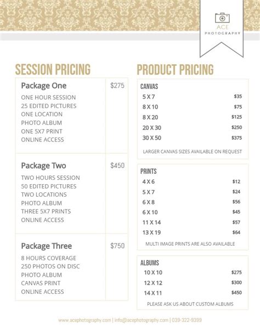This screenshot has width=260, height=336.
Task: Click the $275 Package One price
Action: [117, 86]
